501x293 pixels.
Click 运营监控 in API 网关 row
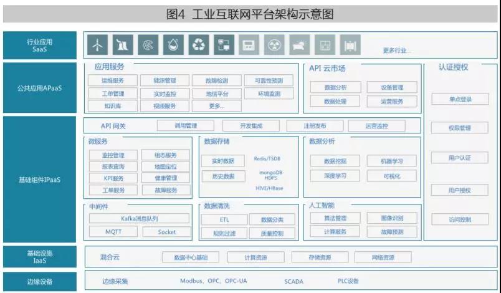tap(377, 125)
